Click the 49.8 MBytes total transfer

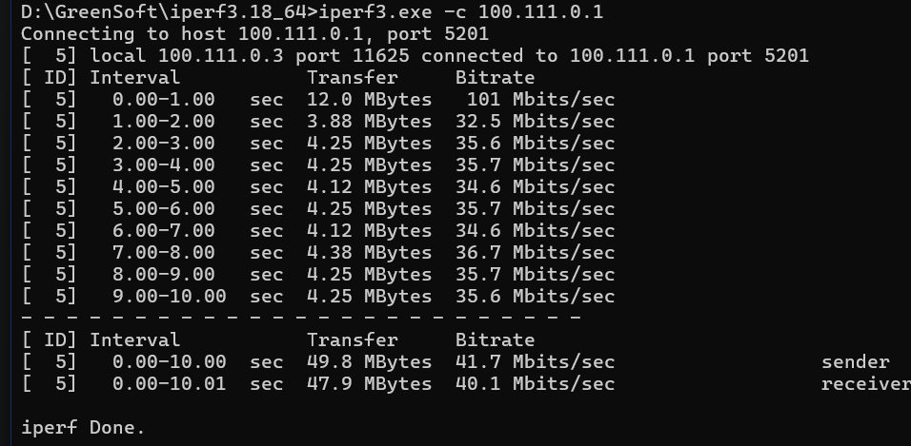click(369, 361)
